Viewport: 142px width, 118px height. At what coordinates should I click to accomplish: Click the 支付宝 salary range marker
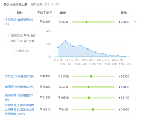(91, 76)
